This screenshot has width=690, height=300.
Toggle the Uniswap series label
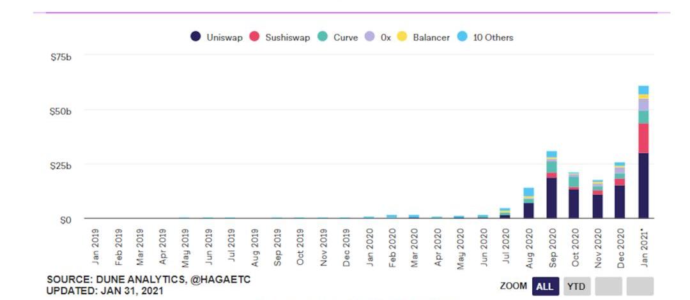click(224, 38)
